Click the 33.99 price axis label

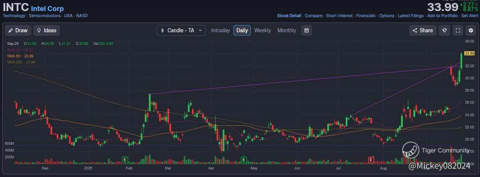[469, 54]
